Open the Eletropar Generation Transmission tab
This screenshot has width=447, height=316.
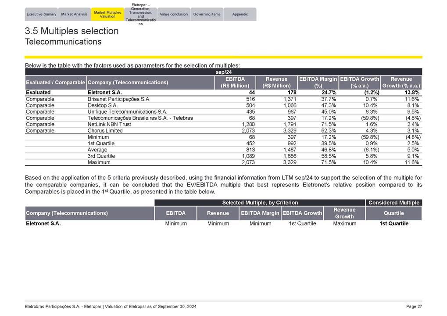point(140,14)
